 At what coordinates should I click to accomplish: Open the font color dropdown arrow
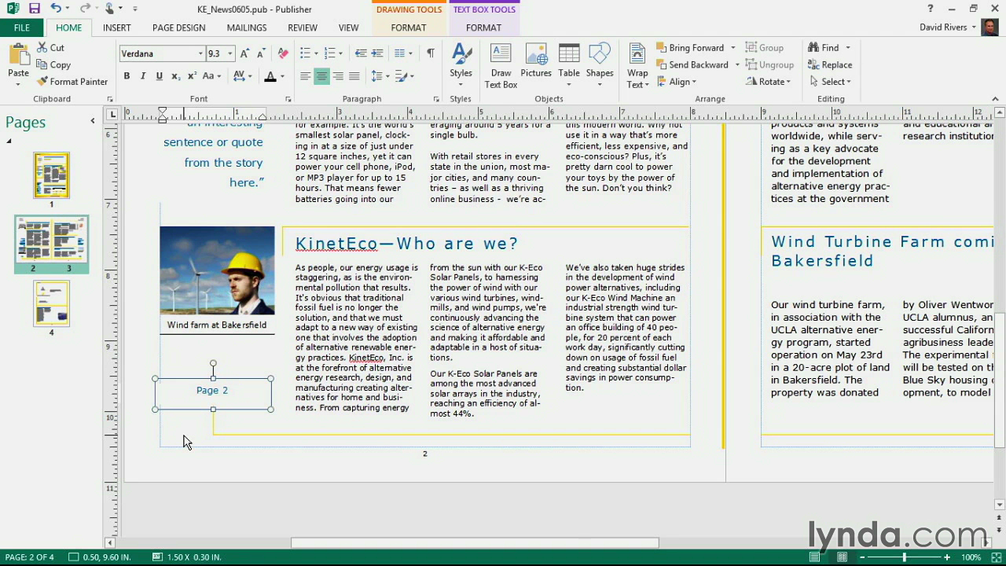tap(282, 76)
